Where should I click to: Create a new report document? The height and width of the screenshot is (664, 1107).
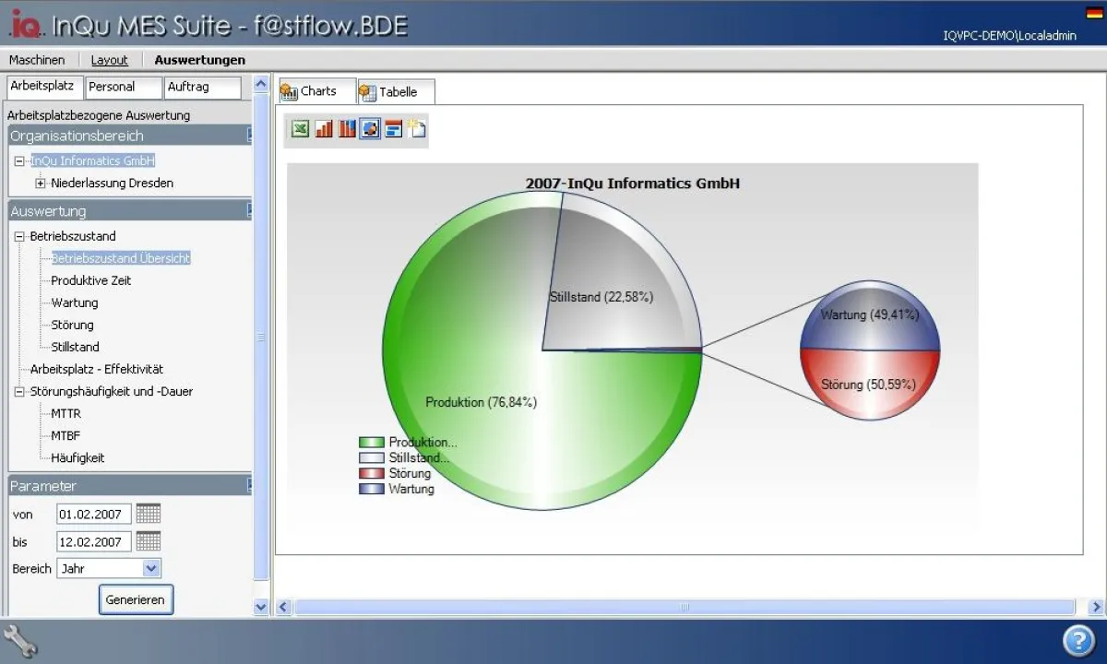pos(417,129)
